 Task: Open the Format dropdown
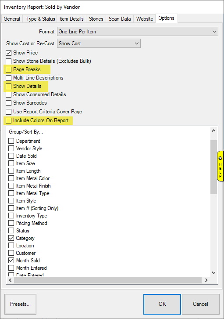(x=138, y=32)
